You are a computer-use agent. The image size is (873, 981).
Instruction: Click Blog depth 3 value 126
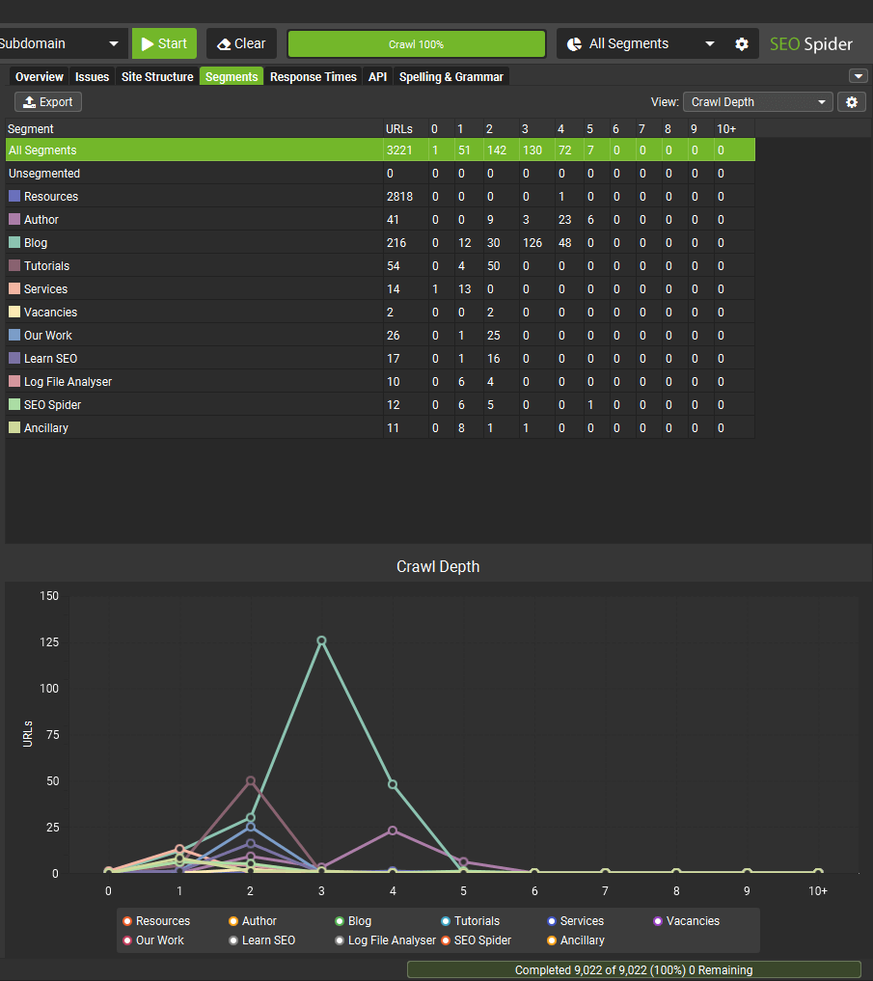click(x=532, y=243)
